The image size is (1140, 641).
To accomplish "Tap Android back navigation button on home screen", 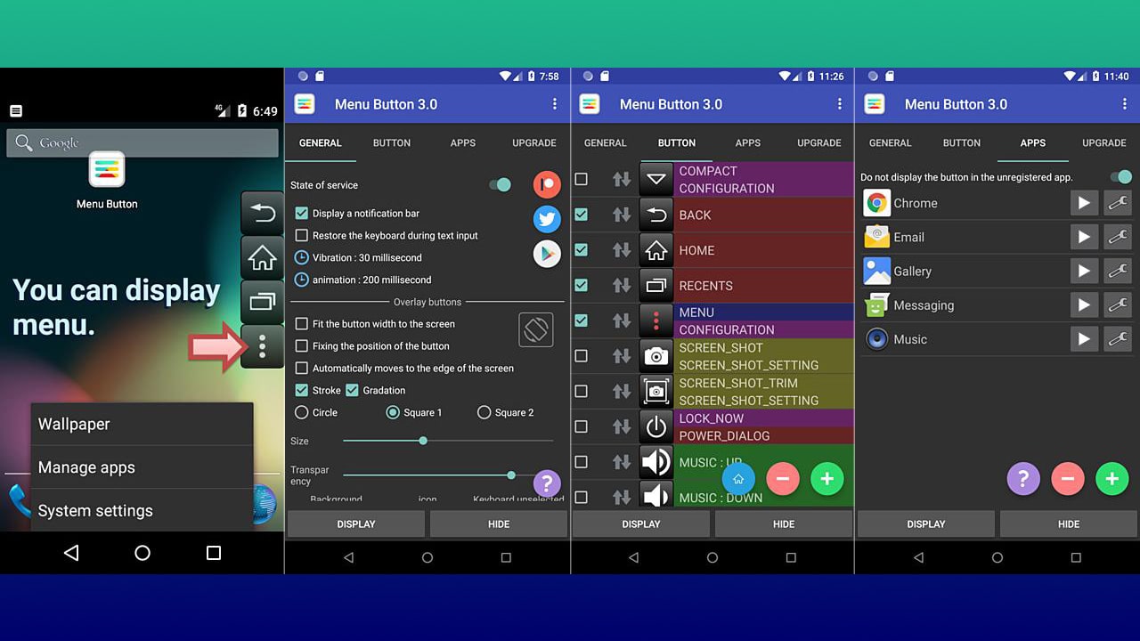I will coord(71,553).
